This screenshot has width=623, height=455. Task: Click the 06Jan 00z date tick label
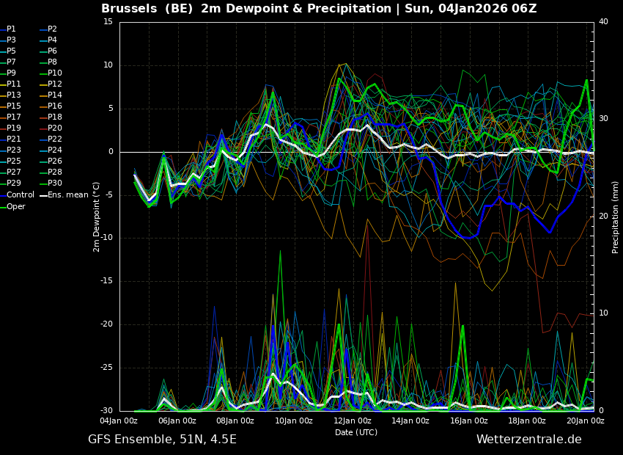[x=177, y=421]
